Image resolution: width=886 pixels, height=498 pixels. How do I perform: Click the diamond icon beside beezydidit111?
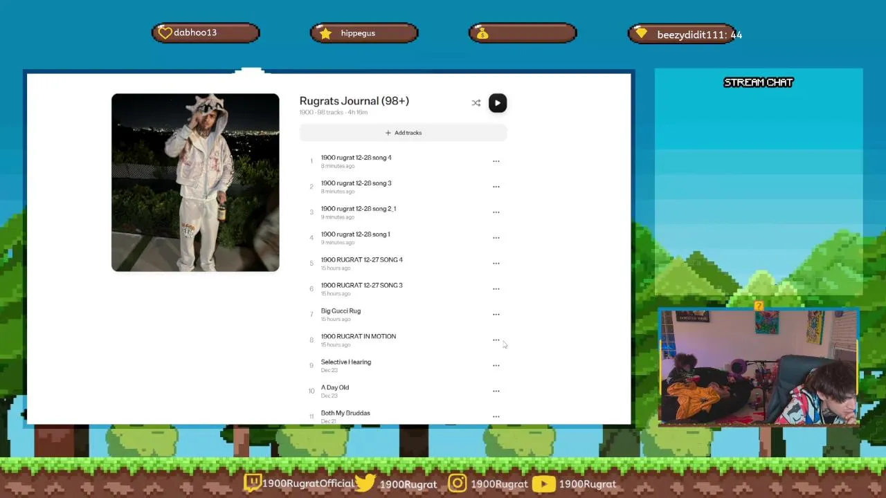click(641, 33)
